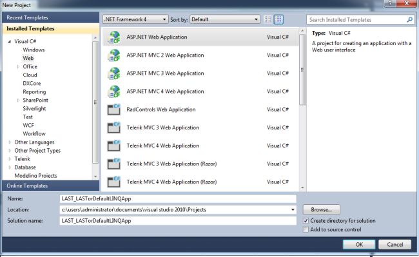Click the ASP.NET MVC 3 Web Application icon
The image size is (419, 257).
pos(114,73)
